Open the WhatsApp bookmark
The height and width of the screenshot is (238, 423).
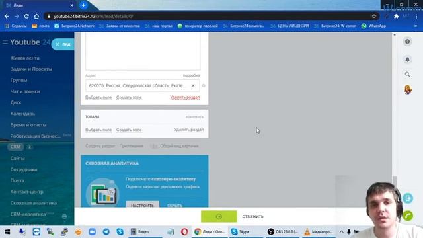click(373, 26)
